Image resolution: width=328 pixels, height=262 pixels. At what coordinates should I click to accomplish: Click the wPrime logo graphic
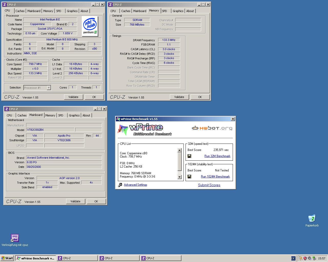coord(145,129)
